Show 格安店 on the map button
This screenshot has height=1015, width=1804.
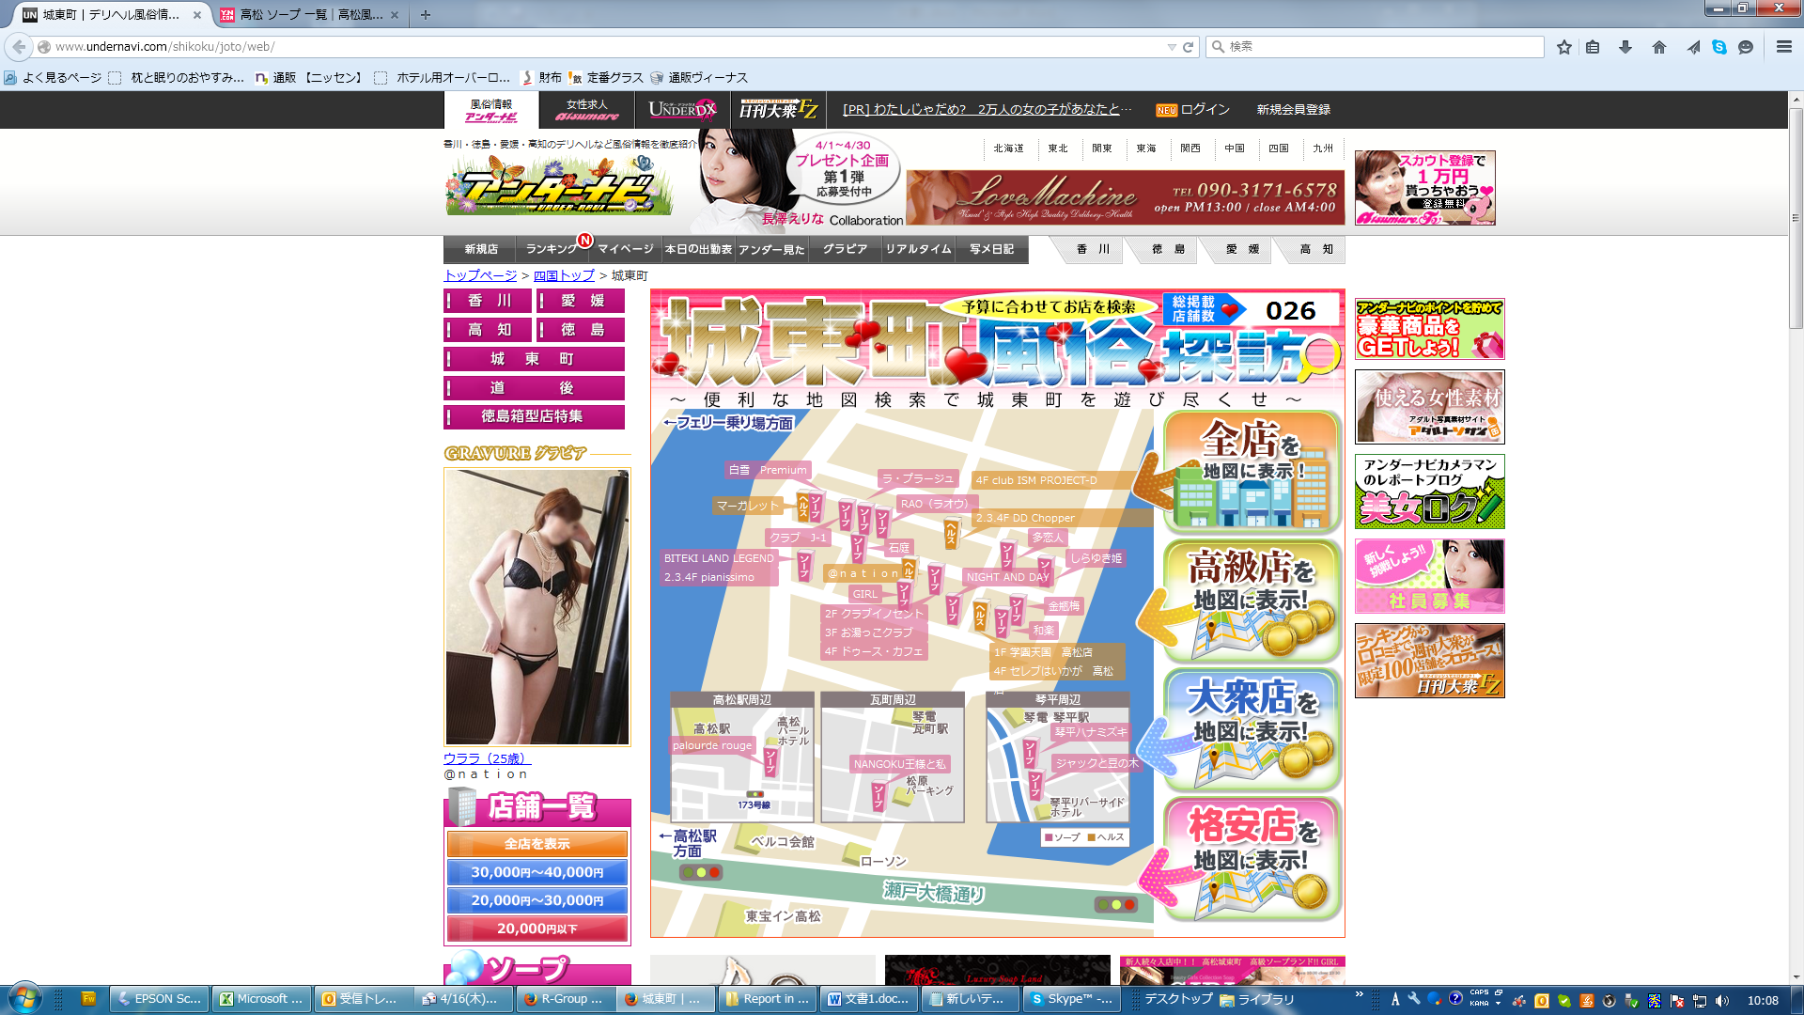pyautogui.click(x=1251, y=859)
